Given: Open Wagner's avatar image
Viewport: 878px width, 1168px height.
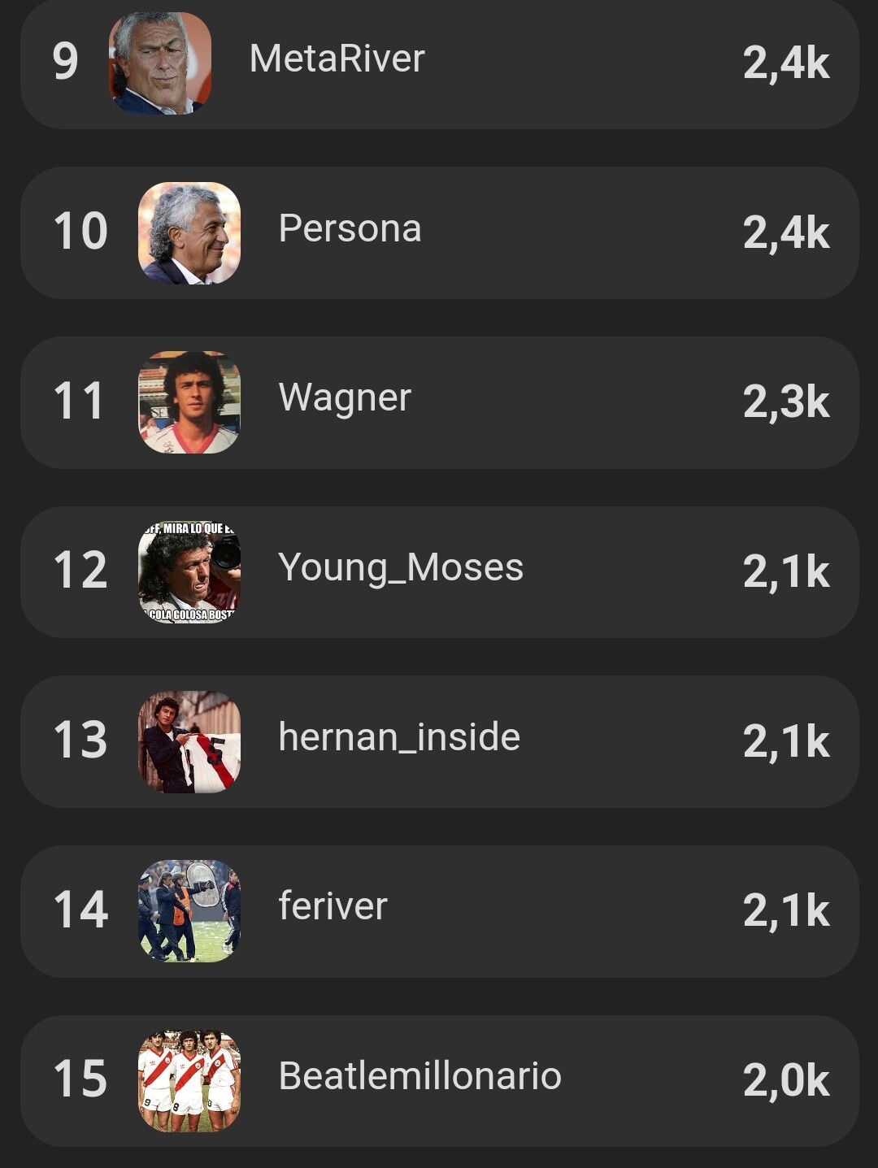Looking at the screenshot, I should [189, 402].
